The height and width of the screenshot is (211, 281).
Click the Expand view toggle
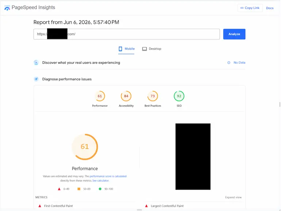tap(233, 197)
